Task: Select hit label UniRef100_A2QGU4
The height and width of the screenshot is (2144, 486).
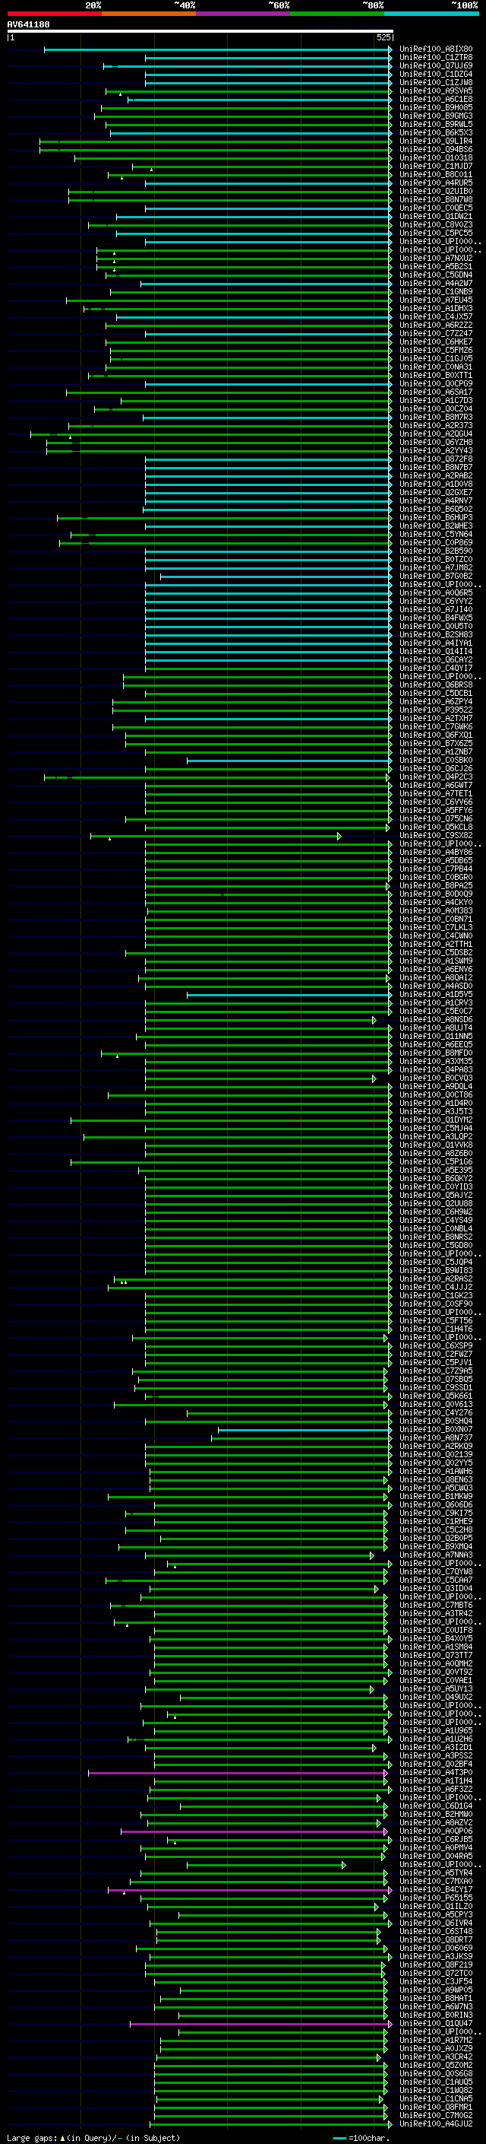Action: [x=436, y=434]
